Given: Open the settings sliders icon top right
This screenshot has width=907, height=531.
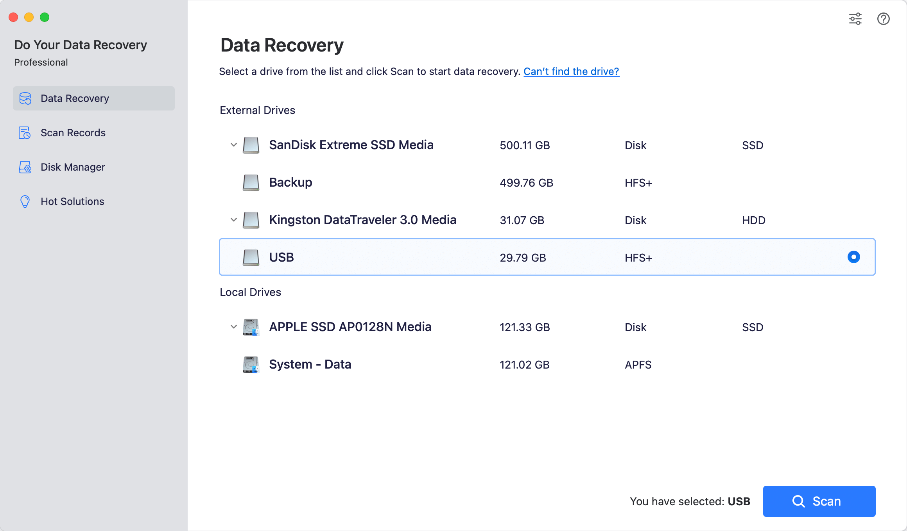Looking at the screenshot, I should 855,19.
